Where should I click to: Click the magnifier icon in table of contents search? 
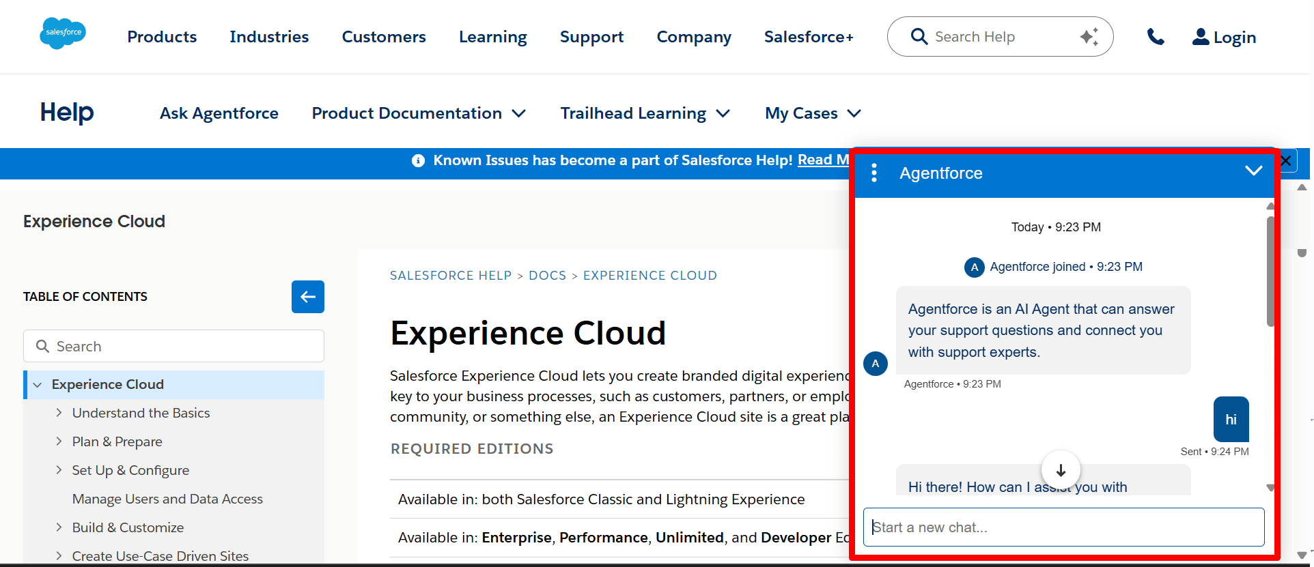pos(42,347)
